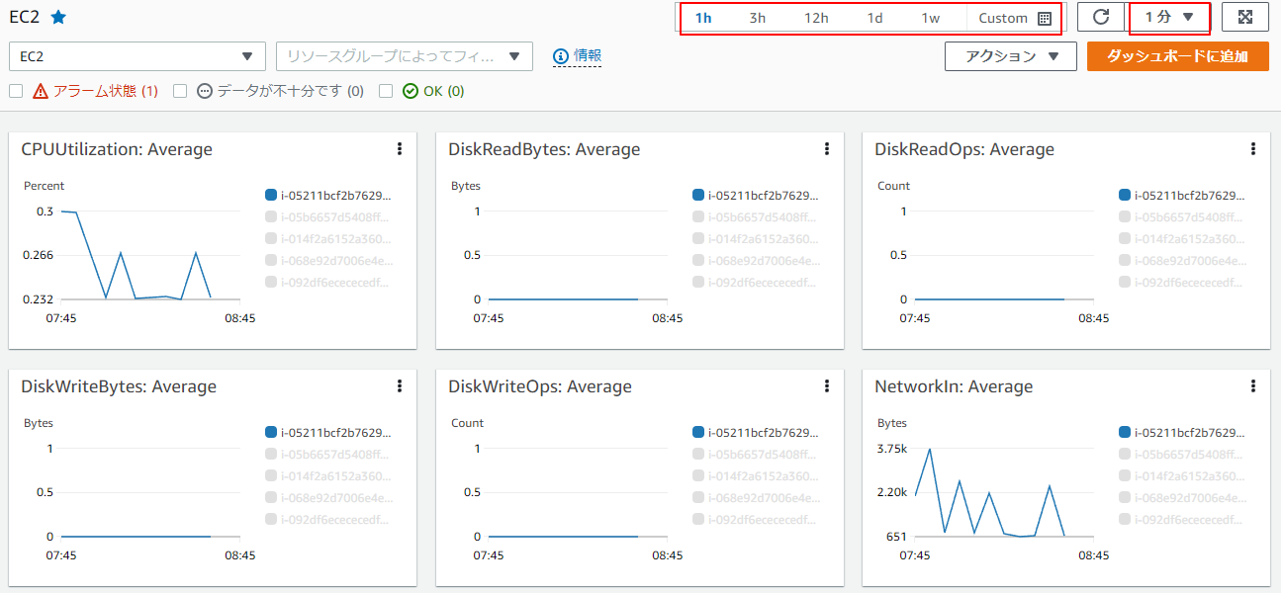1281x593 pixels.
Task: Click the refresh dashboard icon
Action: tap(1100, 18)
